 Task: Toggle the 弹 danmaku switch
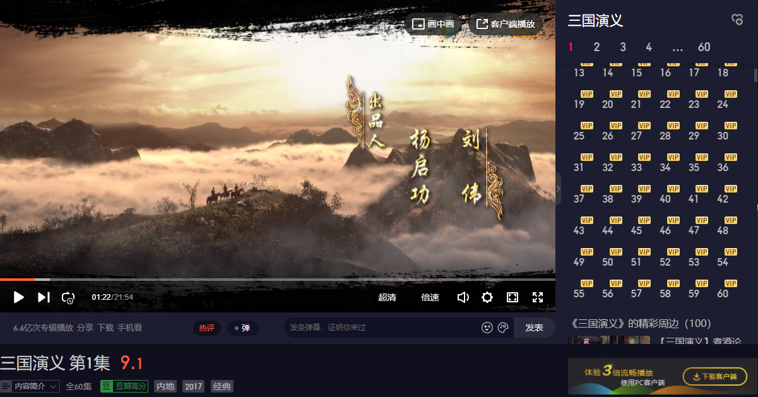coord(242,328)
